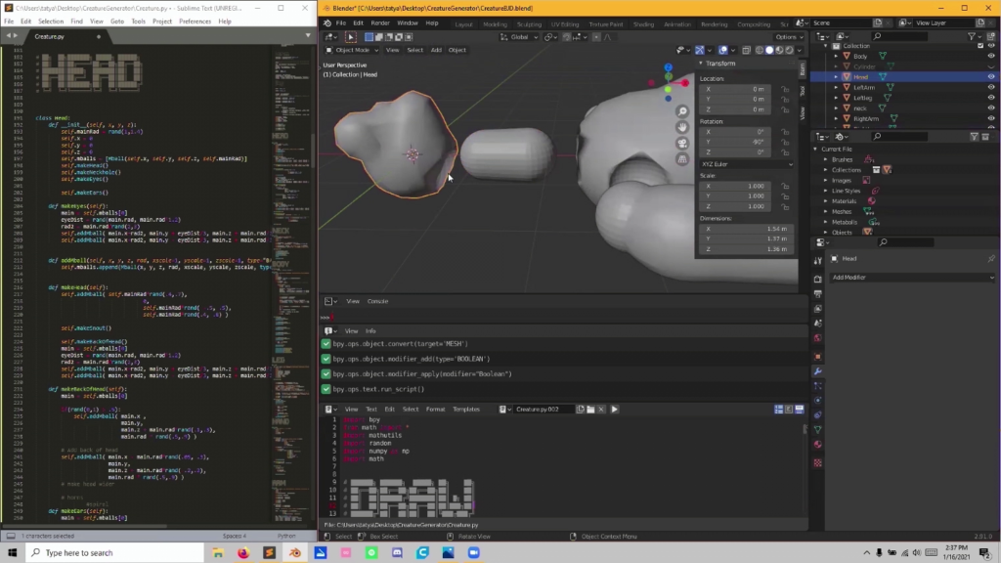This screenshot has height=563, width=1001.
Task: Open the viewport Options dropdown
Action: click(789, 37)
